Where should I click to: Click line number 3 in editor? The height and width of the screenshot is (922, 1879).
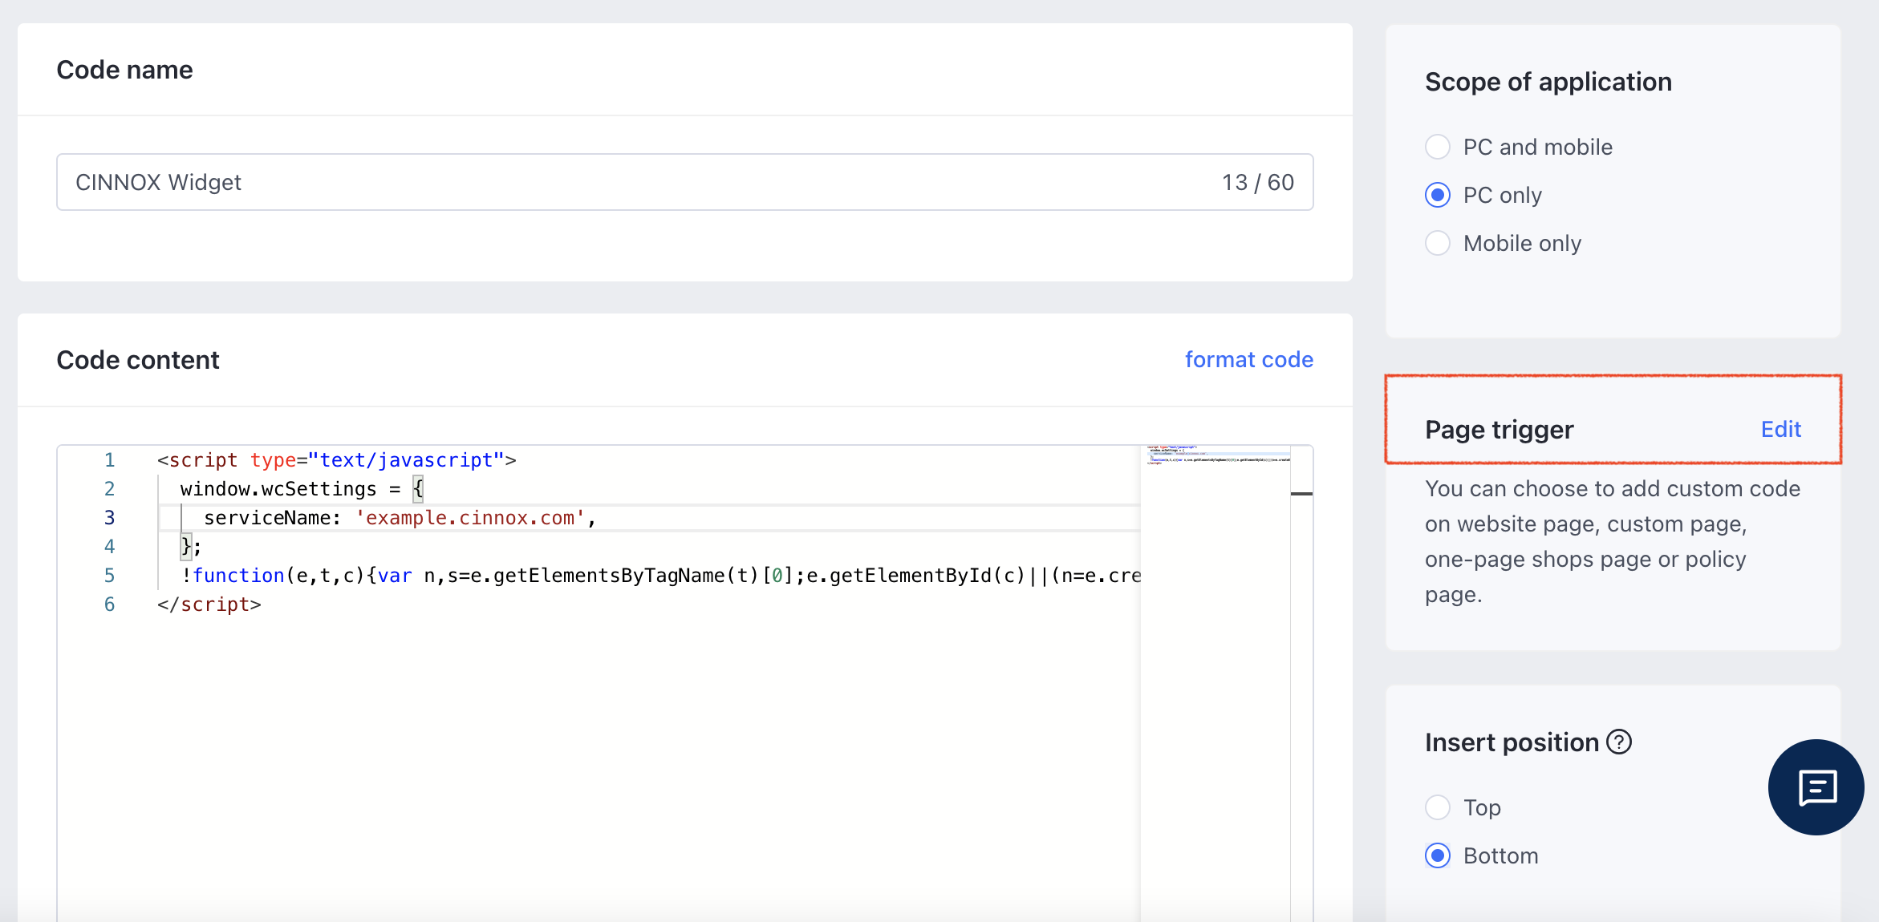tap(109, 518)
